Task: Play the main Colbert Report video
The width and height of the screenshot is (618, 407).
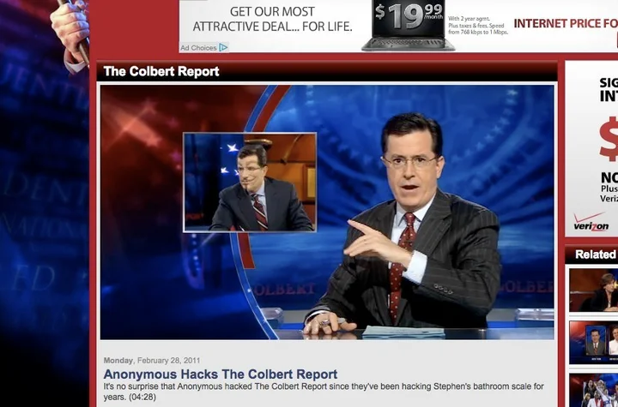Action: (327, 212)
